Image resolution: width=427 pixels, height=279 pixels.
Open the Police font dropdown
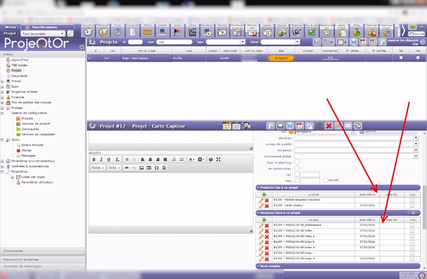(98, 168)
